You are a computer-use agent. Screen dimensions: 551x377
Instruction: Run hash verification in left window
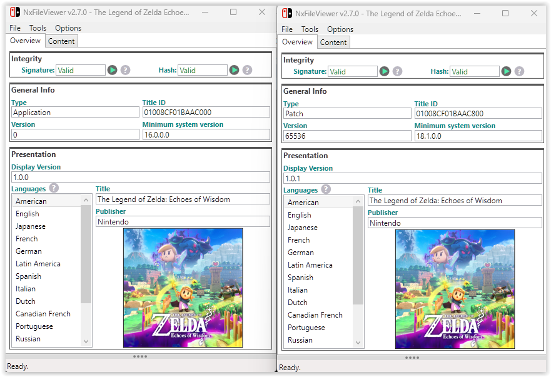click(x=234, y=70)
